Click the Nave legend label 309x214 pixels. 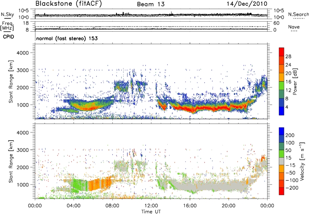[294, 27]
